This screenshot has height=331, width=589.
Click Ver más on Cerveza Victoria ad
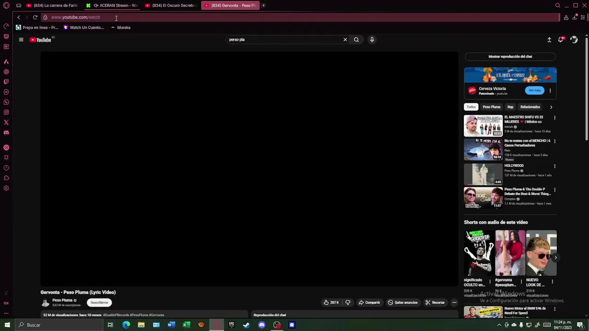(535, 91)
